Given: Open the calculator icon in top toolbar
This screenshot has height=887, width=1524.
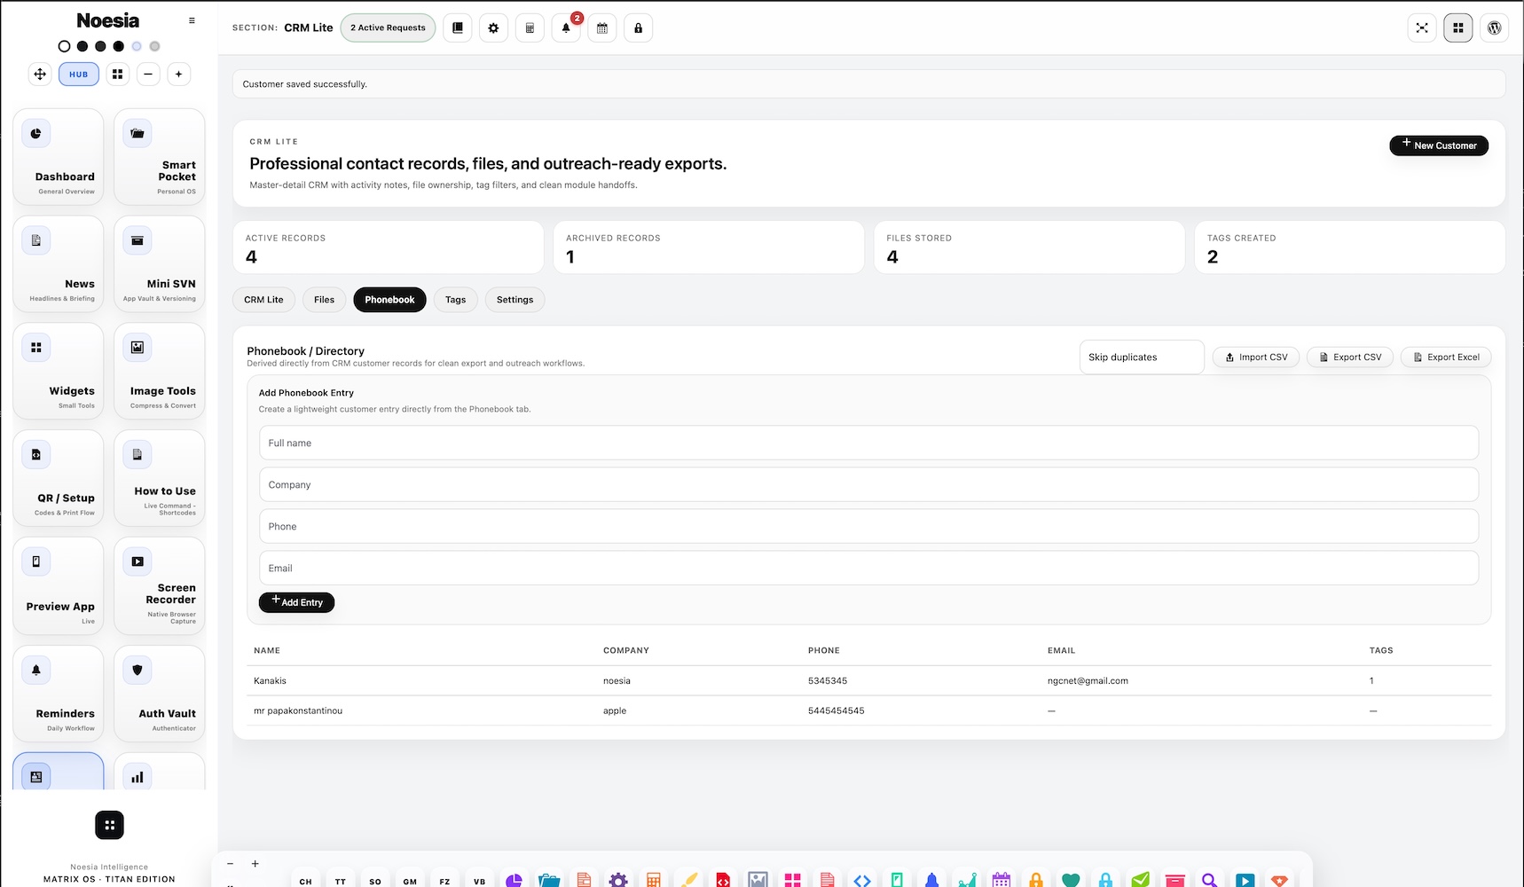Looking at the screenshot, I should 530,28.
